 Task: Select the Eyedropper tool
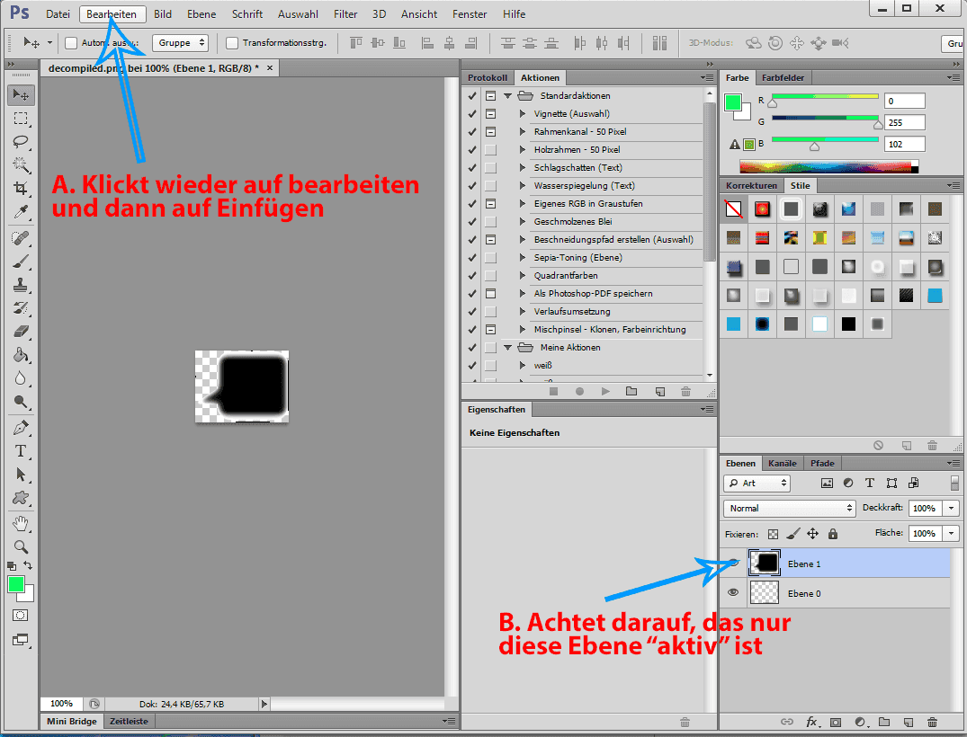pyautogui.click(x=21, y=212)
